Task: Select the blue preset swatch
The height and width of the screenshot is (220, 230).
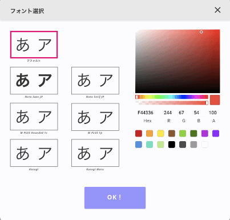Action: coord(139,145)
